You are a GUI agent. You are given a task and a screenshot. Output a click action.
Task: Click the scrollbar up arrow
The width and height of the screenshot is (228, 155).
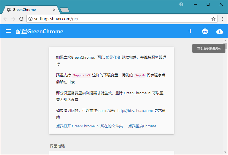click(225, 40)
